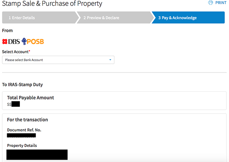Click the redacted document reference number

coord(21,135)
